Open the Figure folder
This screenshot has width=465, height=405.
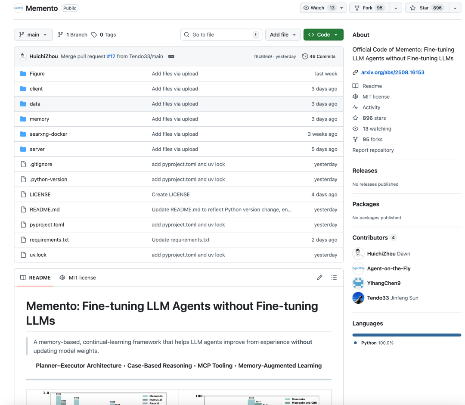(x=37, y=74)
